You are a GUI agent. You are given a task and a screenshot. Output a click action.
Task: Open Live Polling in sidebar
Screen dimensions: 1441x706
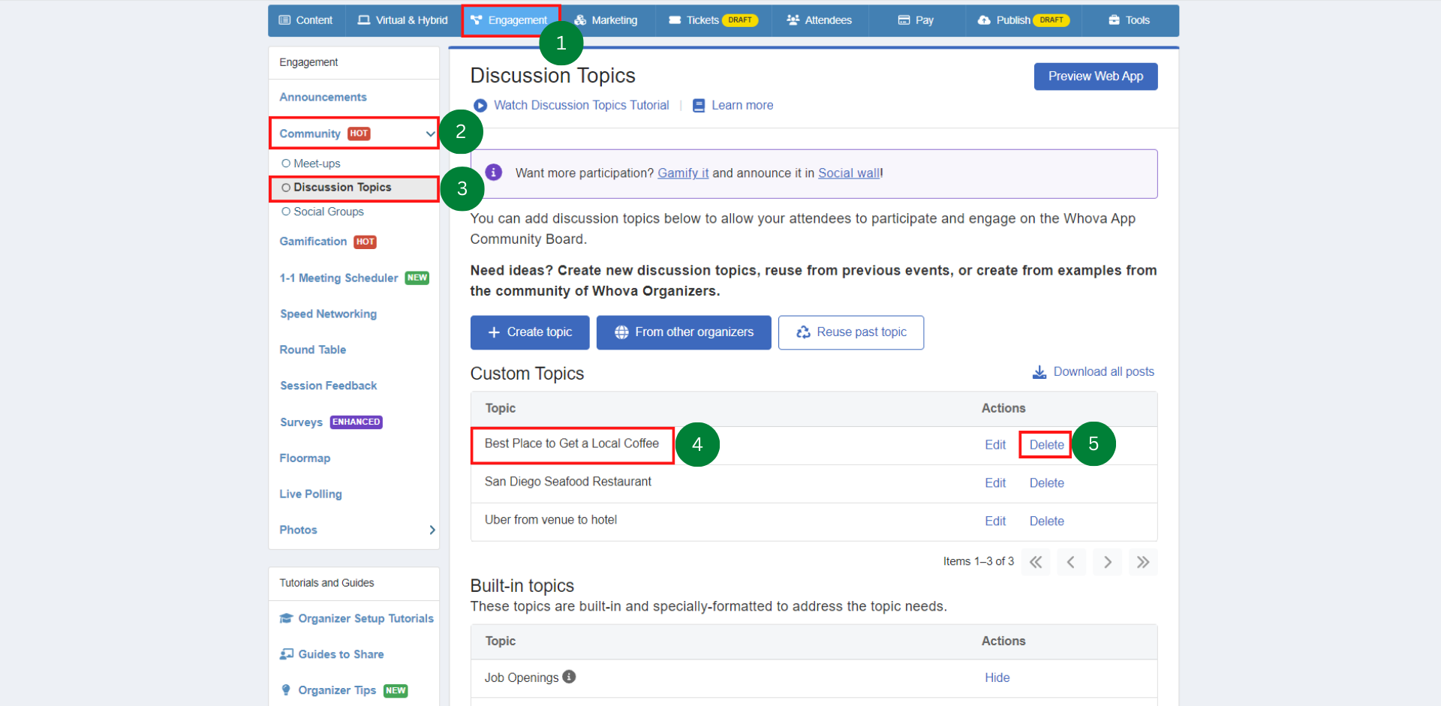(311, 494)
